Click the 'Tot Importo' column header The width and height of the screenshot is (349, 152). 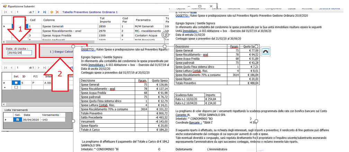(109, 20)
